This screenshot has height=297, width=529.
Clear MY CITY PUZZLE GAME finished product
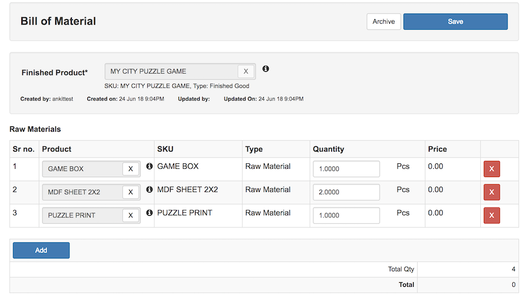[245, 71]
